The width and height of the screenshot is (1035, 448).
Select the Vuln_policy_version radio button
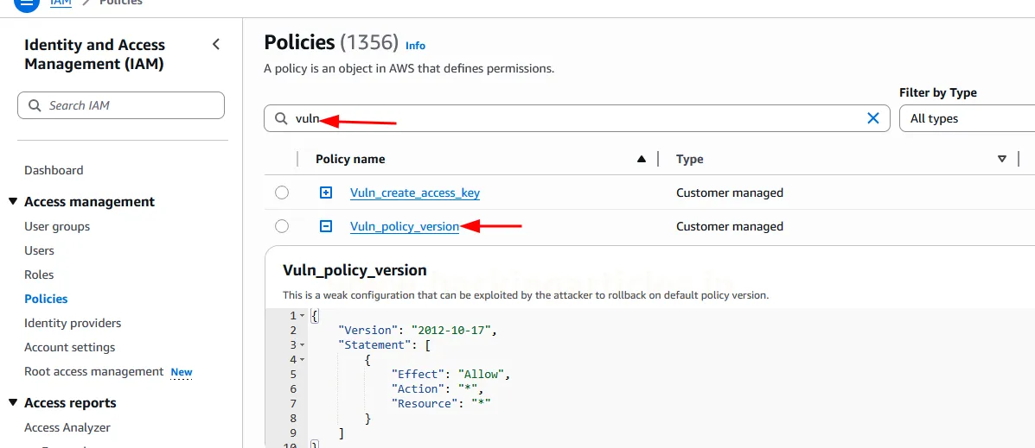click(x=282, y=226)
